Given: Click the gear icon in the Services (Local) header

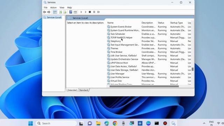Looking at the screenshot, I should click(x=69, y=18).
